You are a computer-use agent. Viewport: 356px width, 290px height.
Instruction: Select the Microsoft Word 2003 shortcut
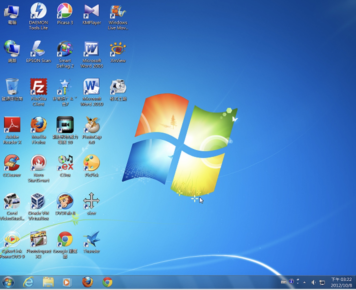point(92,55)
